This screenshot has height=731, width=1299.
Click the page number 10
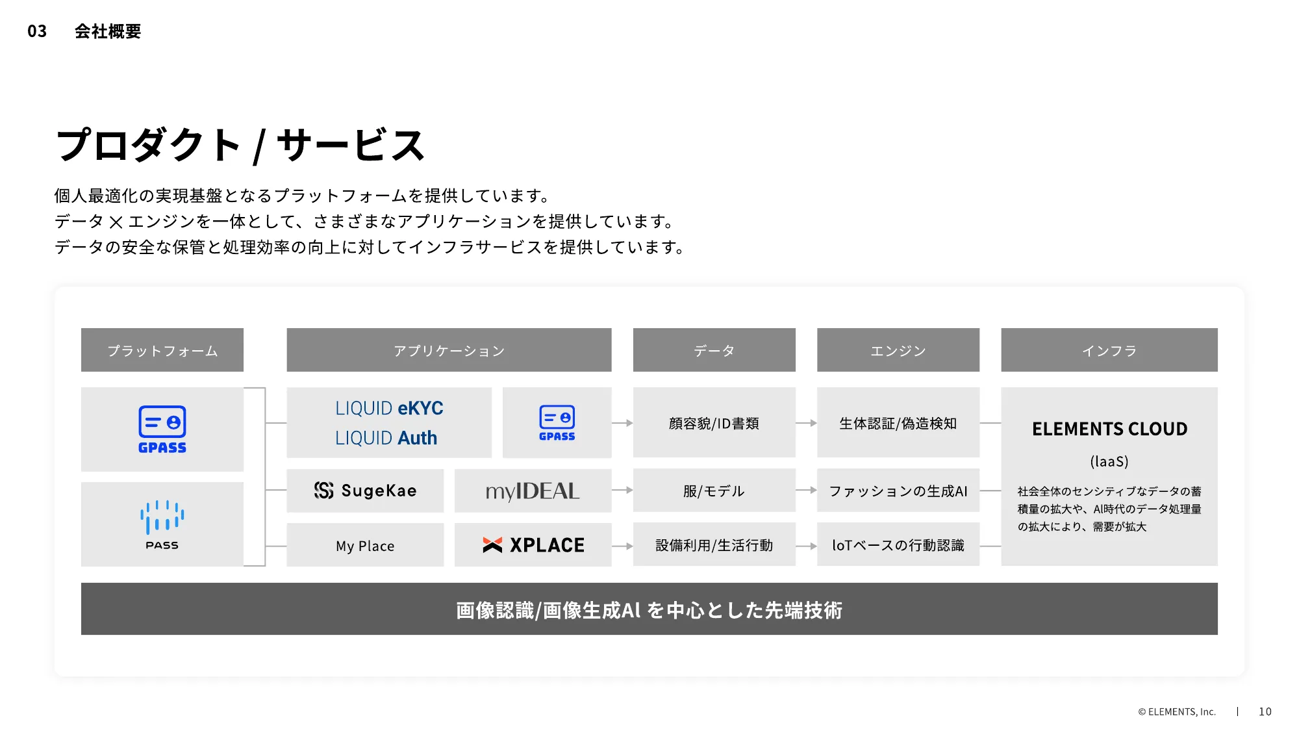[x=1265, y=712]
